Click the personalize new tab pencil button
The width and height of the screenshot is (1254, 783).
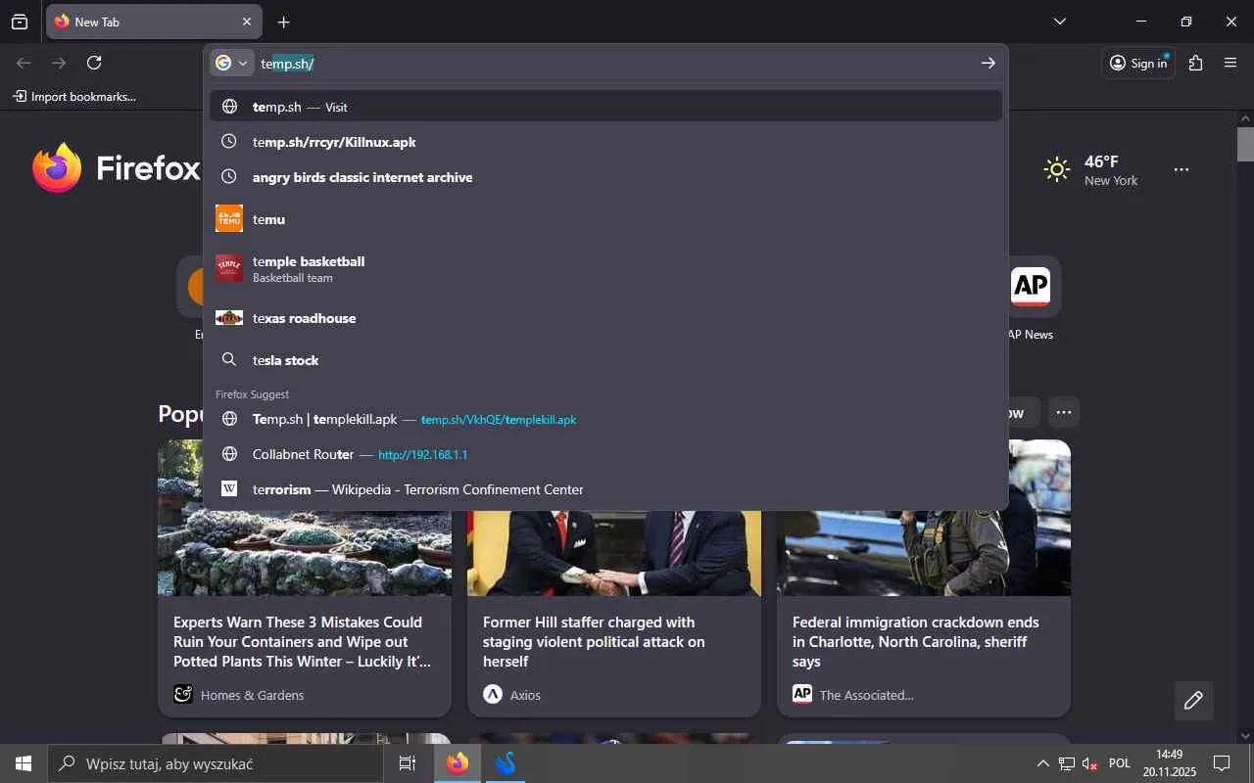click(1193, 700)
